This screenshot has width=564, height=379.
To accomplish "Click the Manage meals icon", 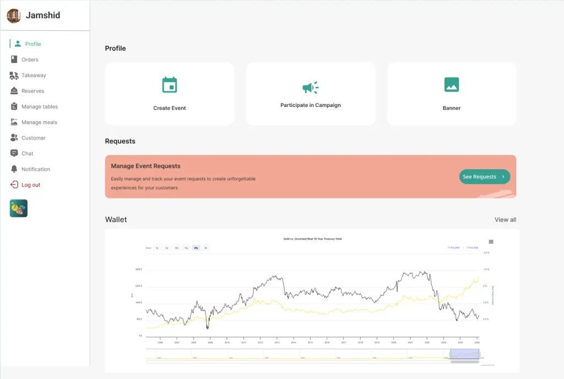I will 14,122.
